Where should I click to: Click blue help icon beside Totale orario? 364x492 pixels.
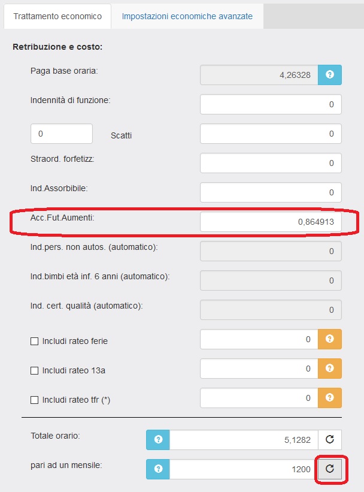(158, 439)
